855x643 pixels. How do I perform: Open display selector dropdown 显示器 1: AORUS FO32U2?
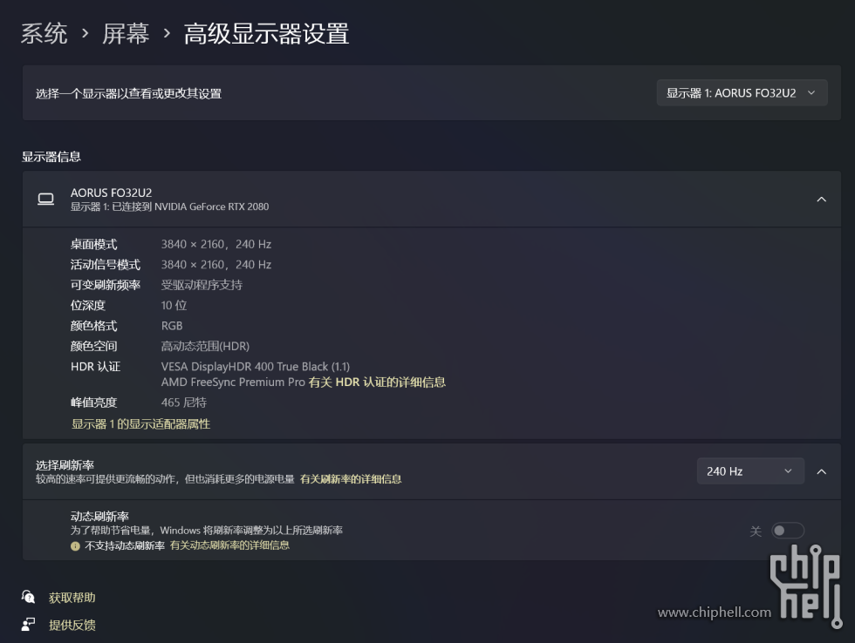[742, 93]
